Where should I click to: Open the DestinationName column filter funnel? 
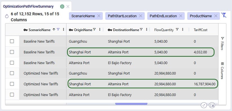[x=141, y=30]
